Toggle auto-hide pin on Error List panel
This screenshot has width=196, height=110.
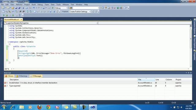click(x=189, y=73)
